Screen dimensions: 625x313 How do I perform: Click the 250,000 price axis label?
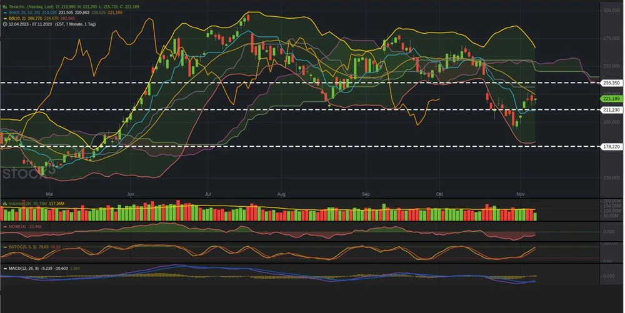[611, 66]
